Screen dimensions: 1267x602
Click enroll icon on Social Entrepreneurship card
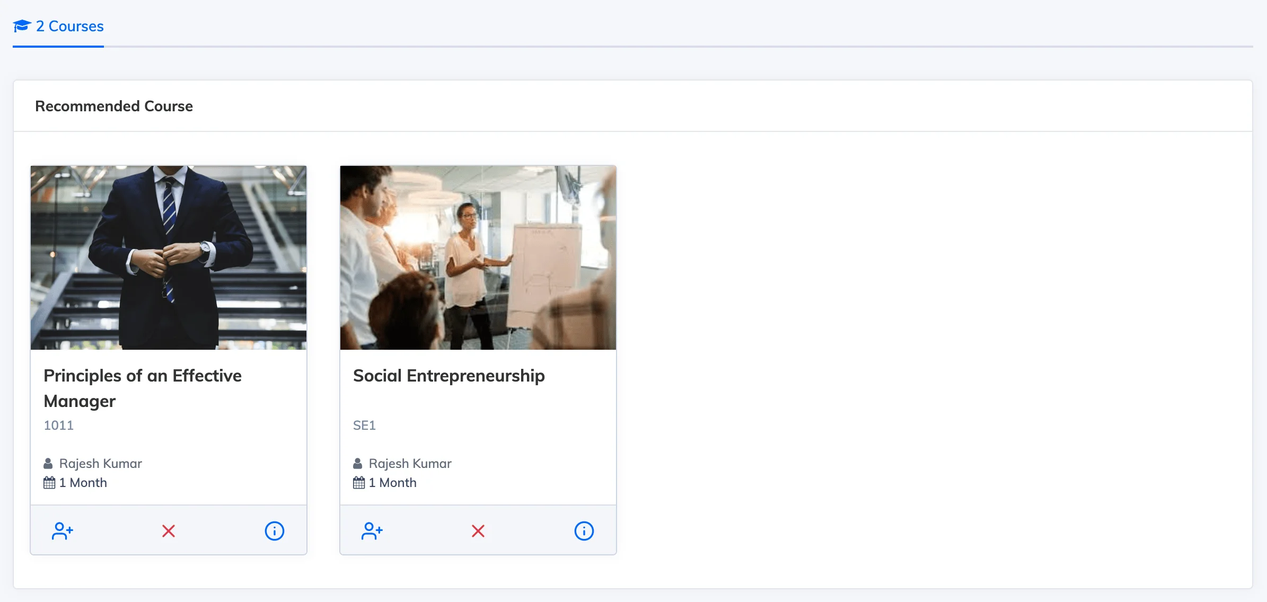(372, 530)
